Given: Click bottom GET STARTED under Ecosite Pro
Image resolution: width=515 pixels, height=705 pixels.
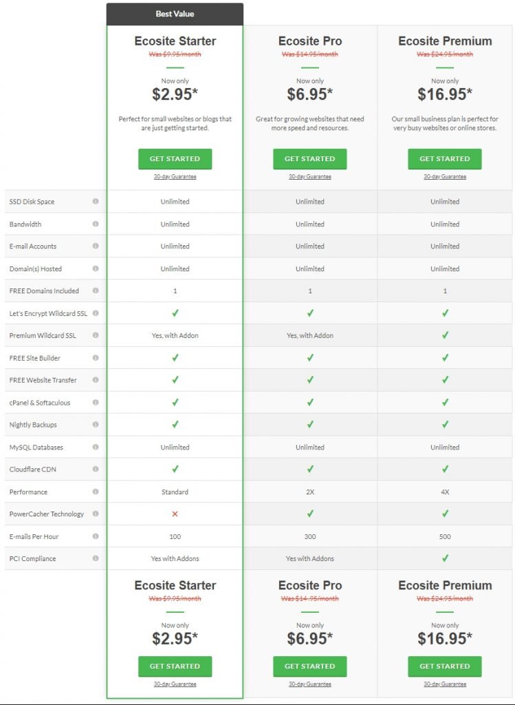Looking at the screenshot, I should pos(310,666).
